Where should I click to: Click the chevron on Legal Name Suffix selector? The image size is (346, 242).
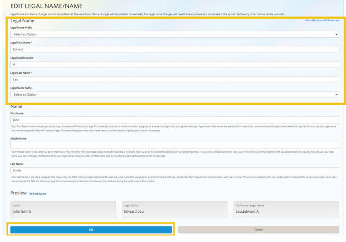pyautogui.click(x=337, y=94)
